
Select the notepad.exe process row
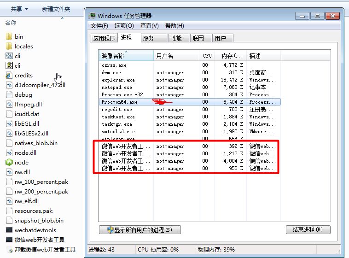190,88
